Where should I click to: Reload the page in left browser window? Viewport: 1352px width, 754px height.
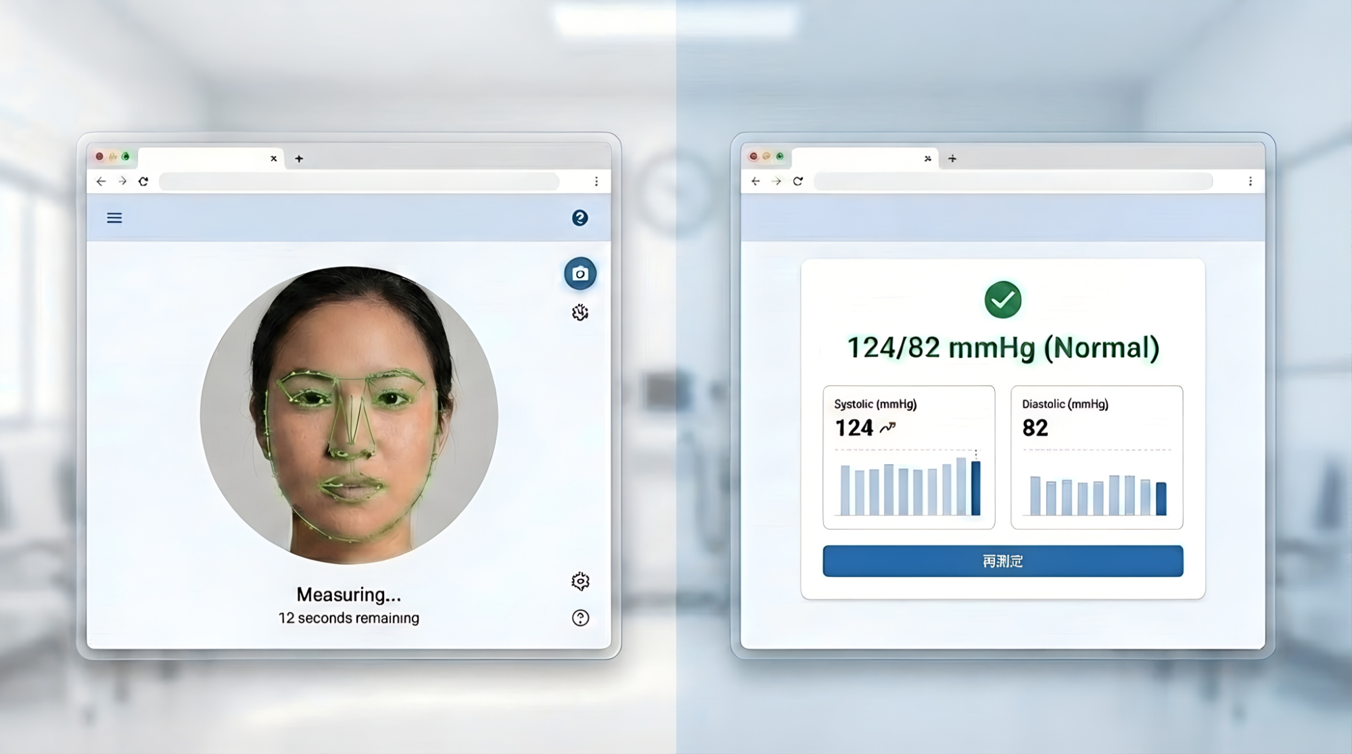(143, 181)
